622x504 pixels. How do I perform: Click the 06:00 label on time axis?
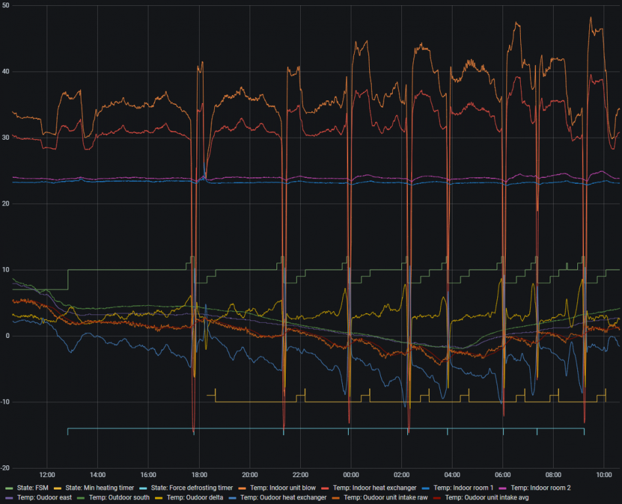tap(502, 474)
